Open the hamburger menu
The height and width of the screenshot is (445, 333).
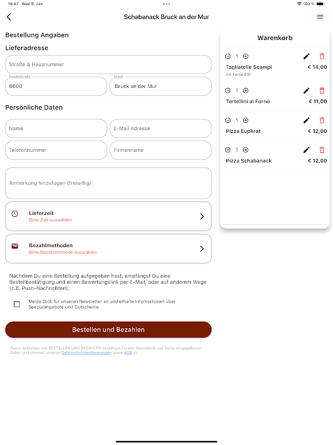coord(320,17)
